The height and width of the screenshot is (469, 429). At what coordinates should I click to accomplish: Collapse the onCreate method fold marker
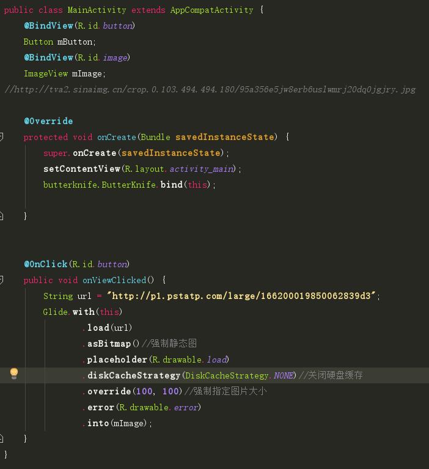(2, 137)
